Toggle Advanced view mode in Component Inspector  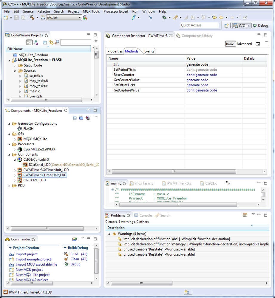(x=244, y=44)
